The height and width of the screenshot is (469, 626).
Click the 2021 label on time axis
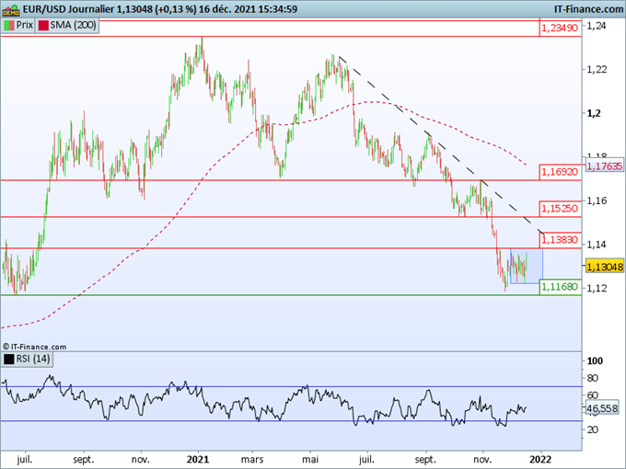tap(198, 460)
